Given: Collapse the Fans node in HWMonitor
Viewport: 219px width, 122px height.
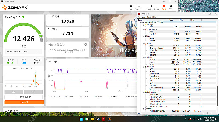Looking at the screenshot, I should 143,36.
